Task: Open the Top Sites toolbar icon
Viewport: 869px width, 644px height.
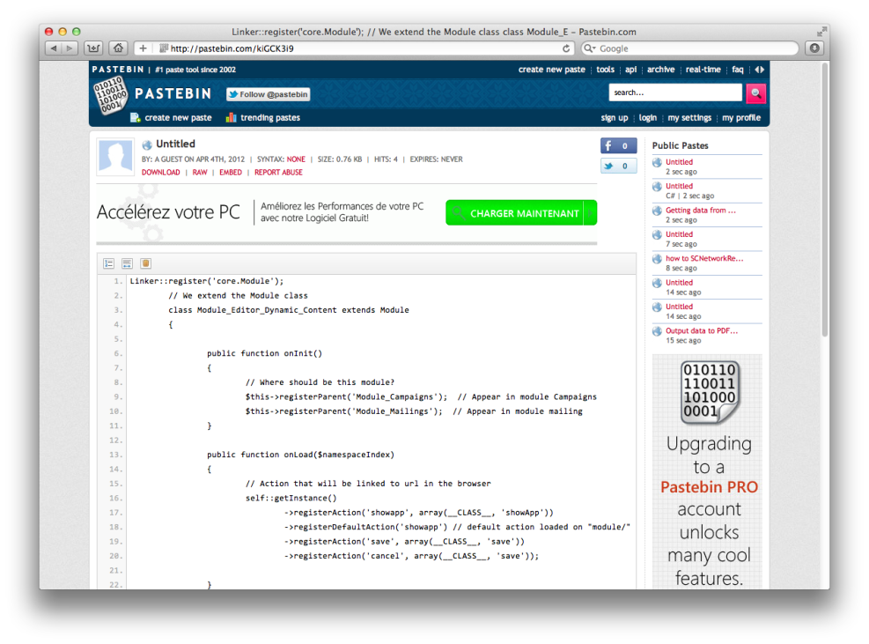Action: (x=93, y=48)
